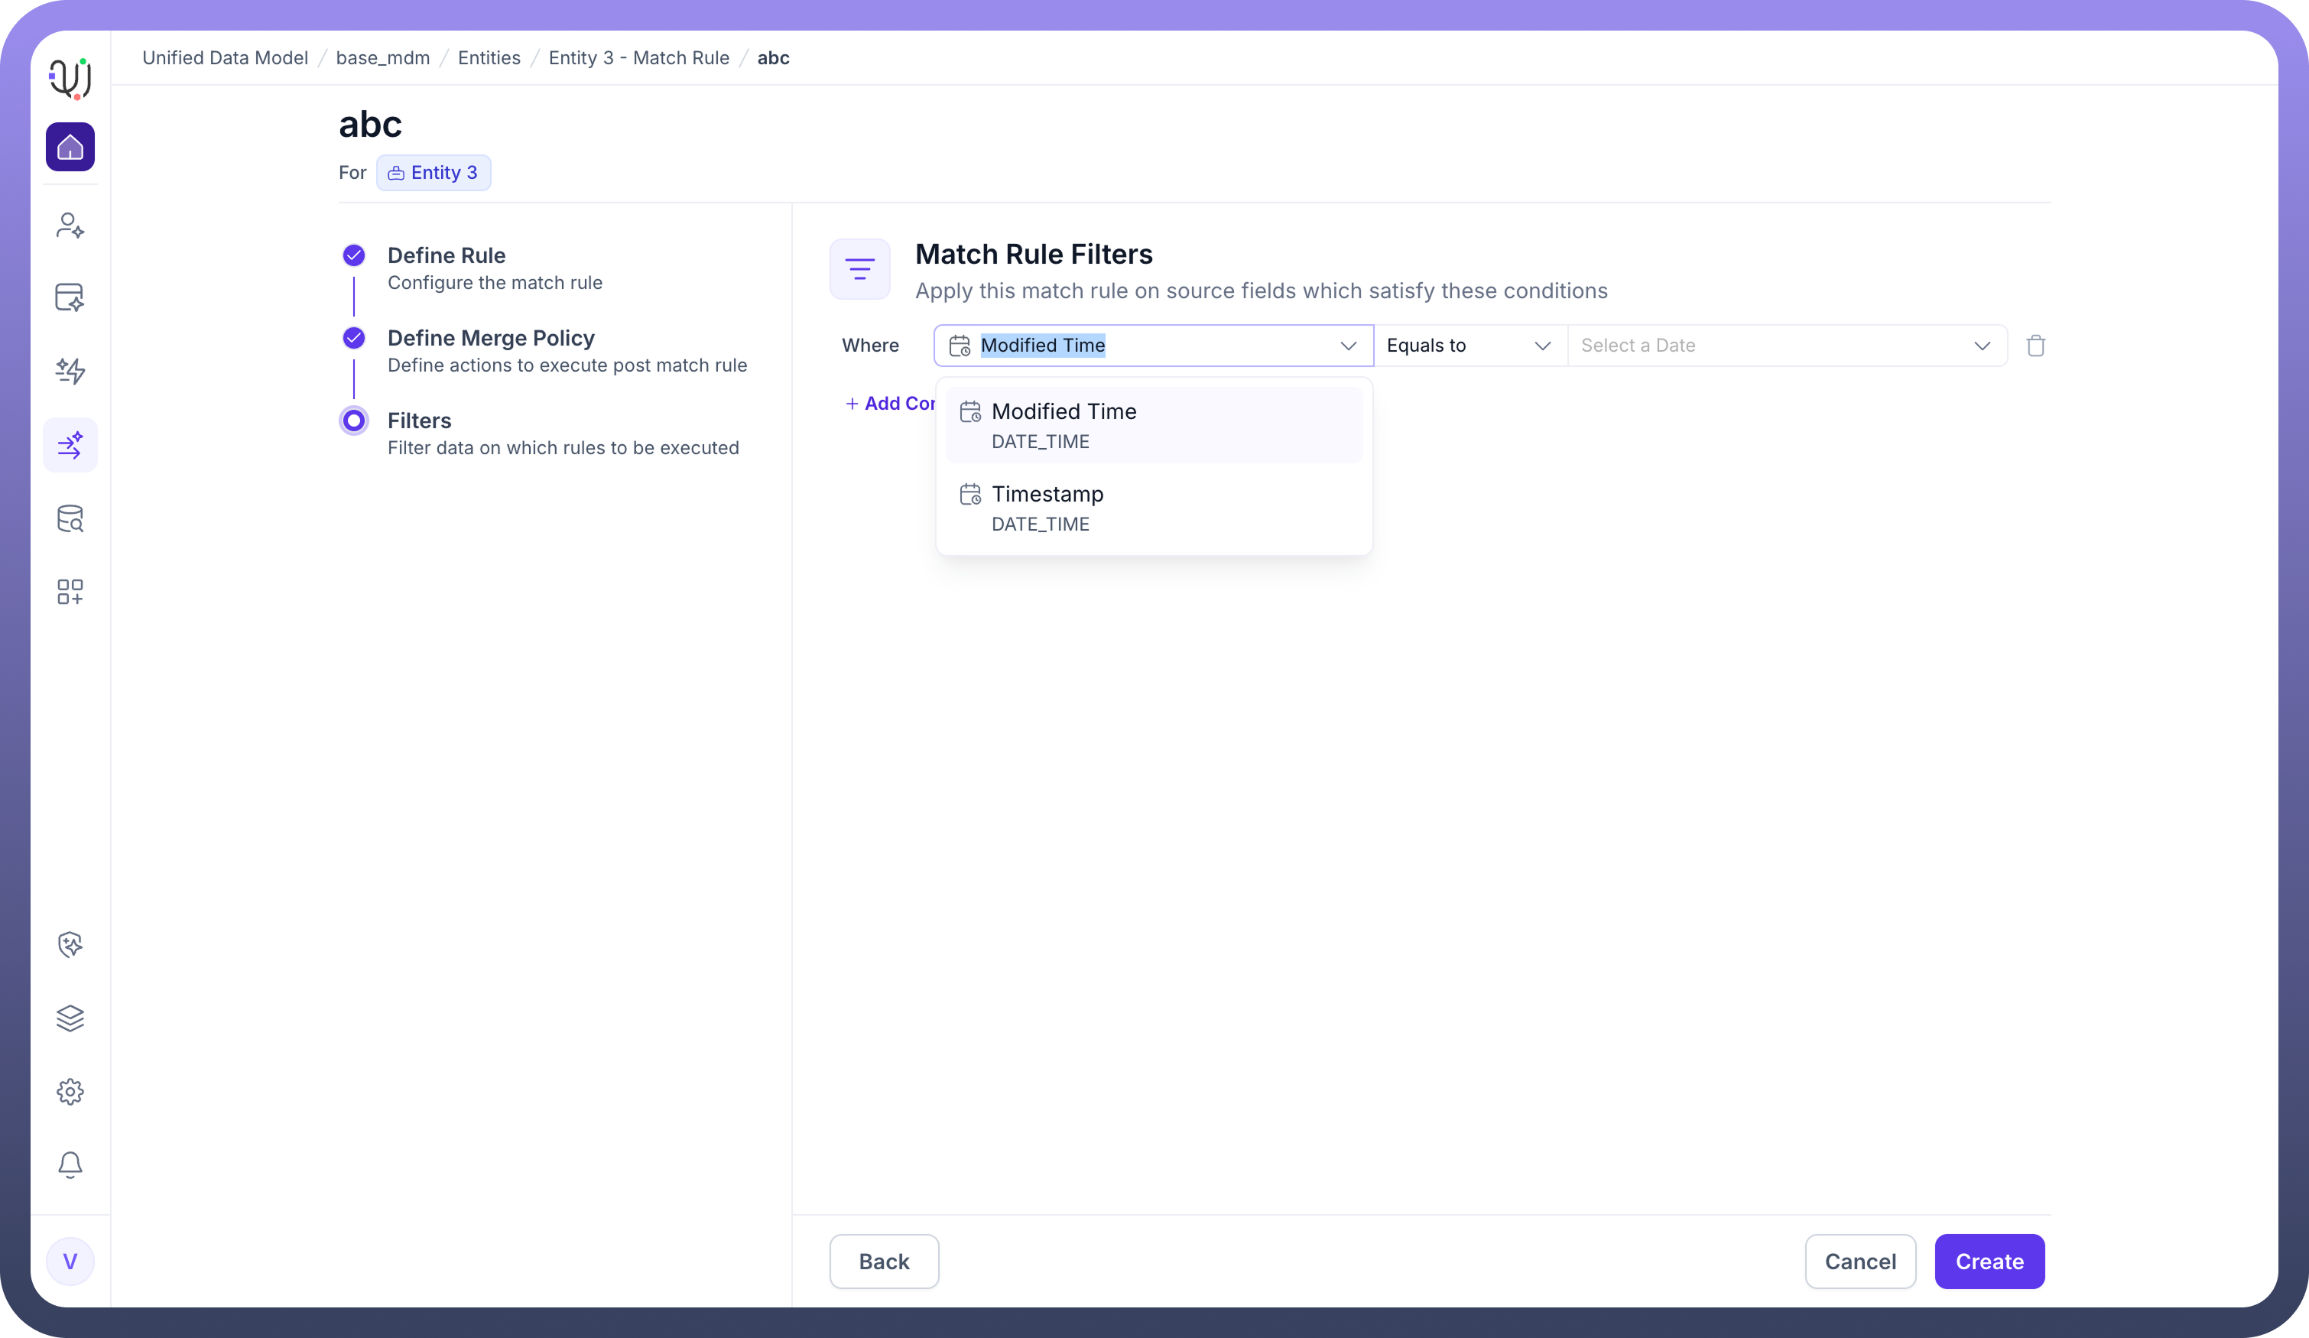Open settings gear in sidebar
2309x1338 pixels.
tap(70, 1092)
